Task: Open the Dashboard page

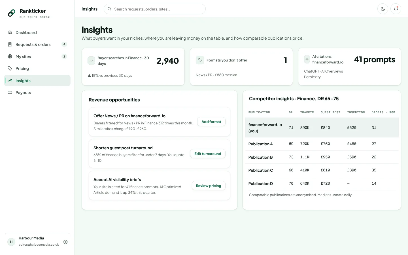Action: [37, 33]
